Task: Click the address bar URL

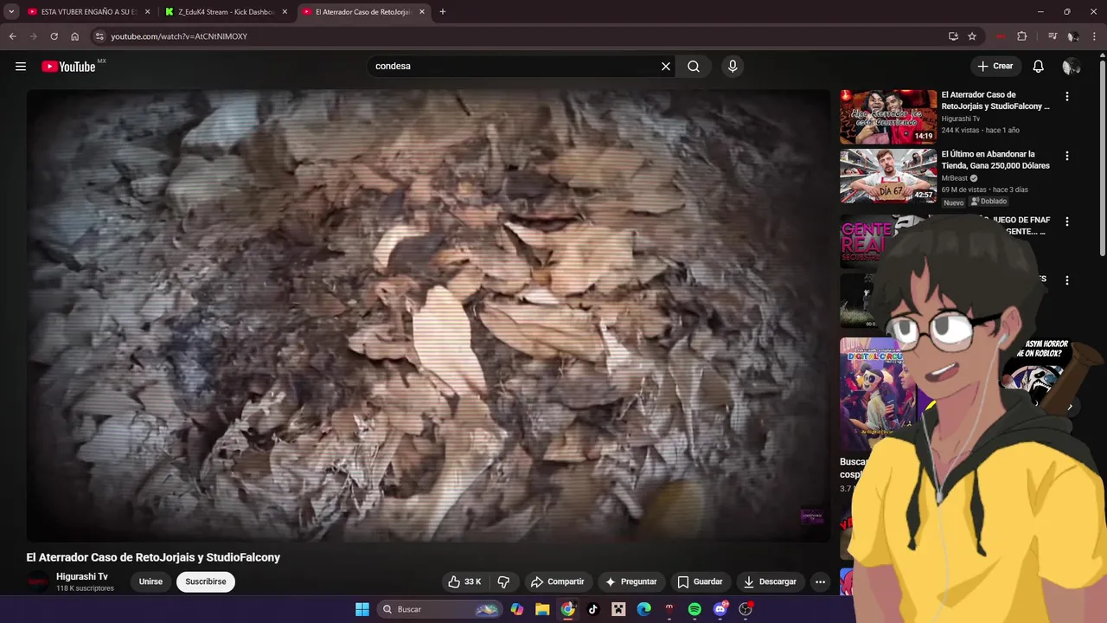Action: tap(179, 36)
